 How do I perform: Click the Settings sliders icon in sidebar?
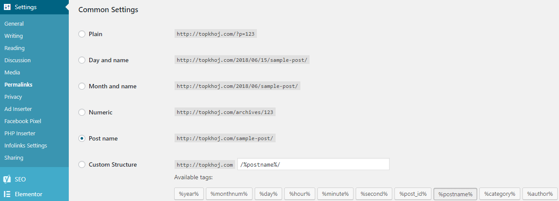click(7, 7)
